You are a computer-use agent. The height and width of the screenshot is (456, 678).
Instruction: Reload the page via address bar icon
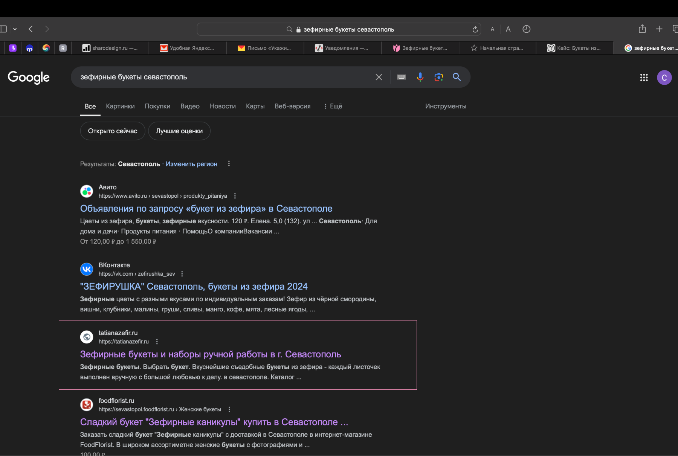475,29
